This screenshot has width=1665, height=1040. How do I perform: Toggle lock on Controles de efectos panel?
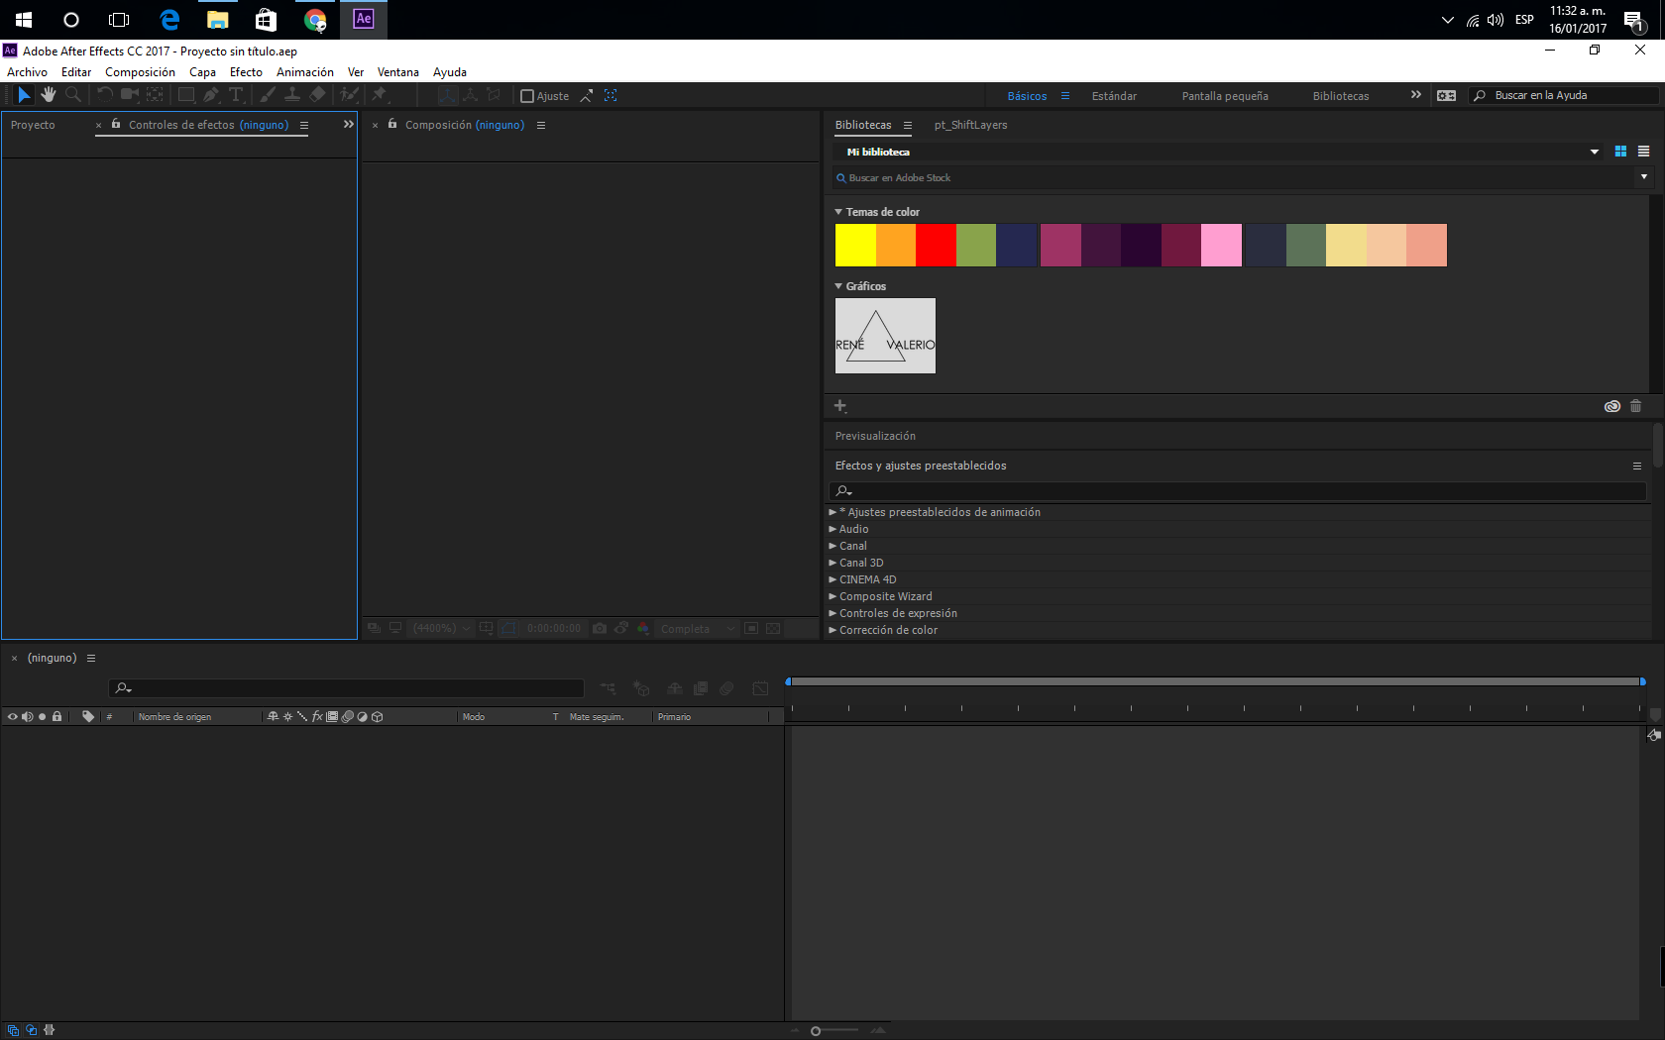116,124
